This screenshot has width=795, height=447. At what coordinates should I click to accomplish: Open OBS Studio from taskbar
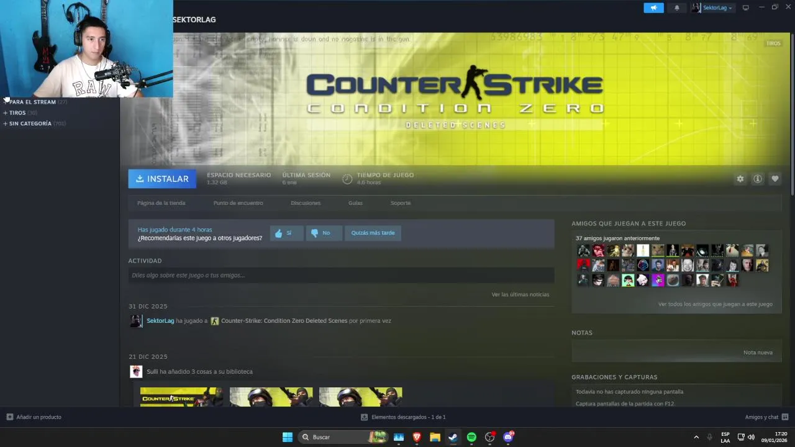pos(490,437)
